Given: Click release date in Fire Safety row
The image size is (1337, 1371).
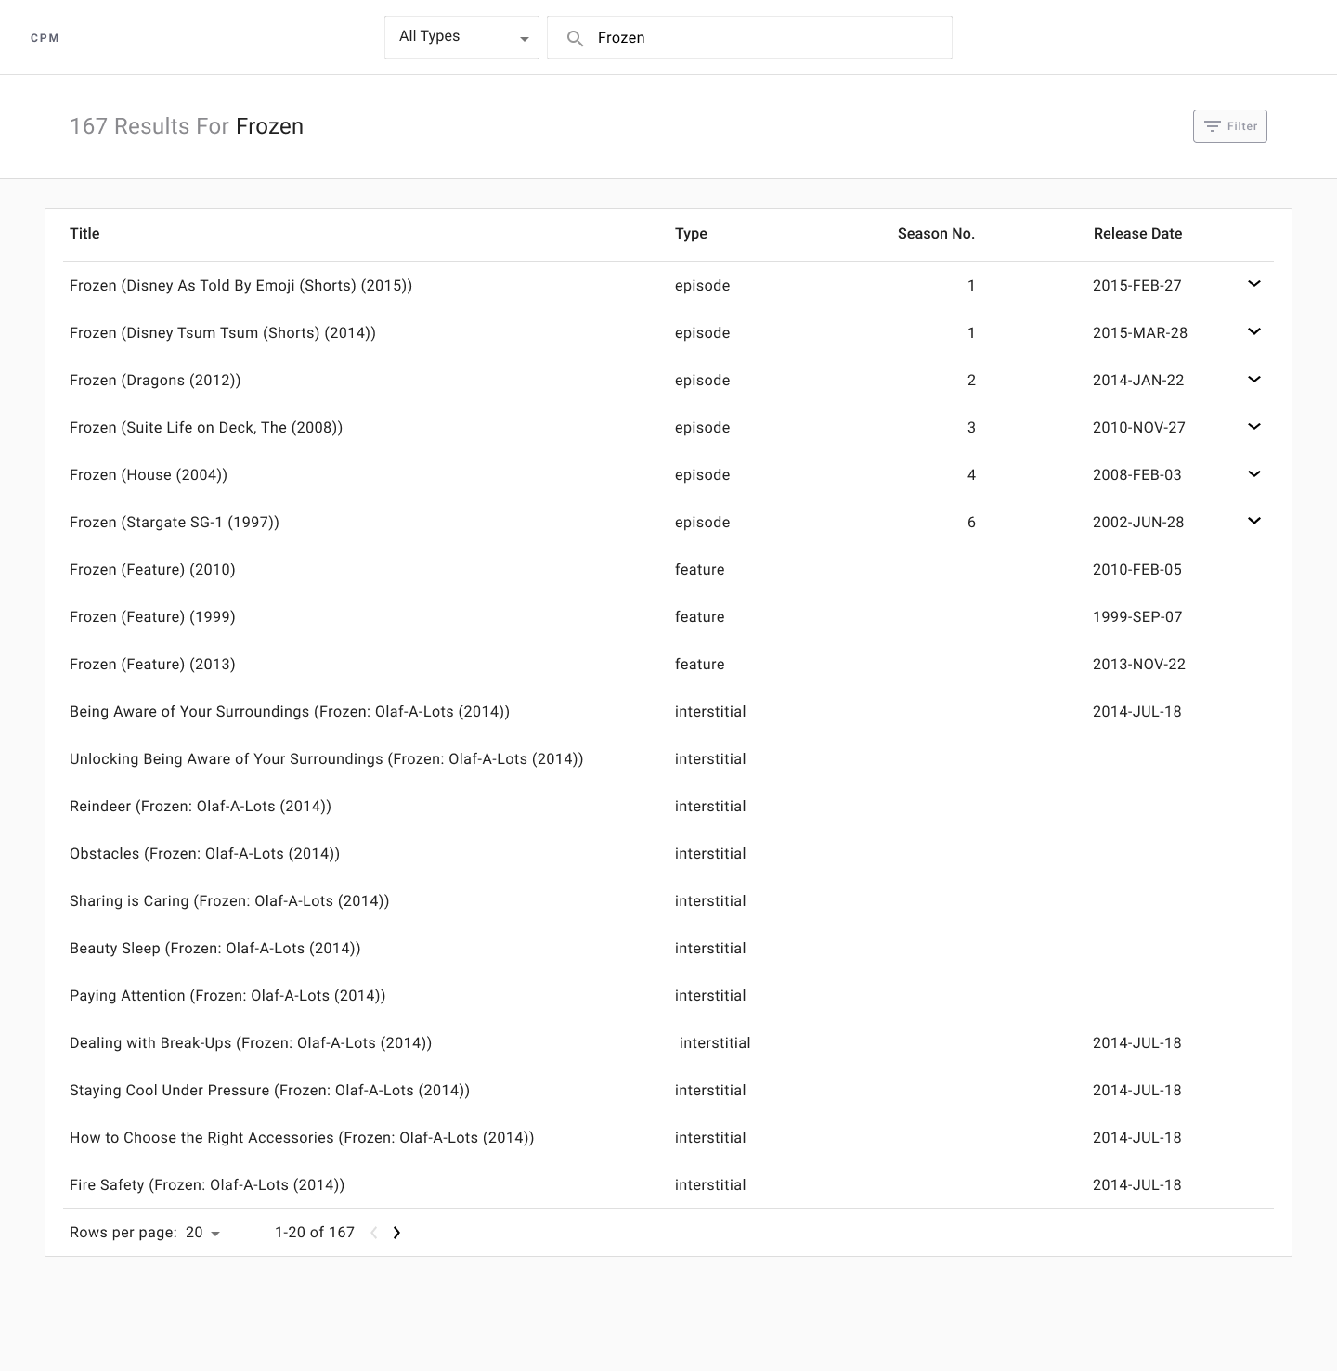Looking at the screenshot, I should tap(1137, 1185).
